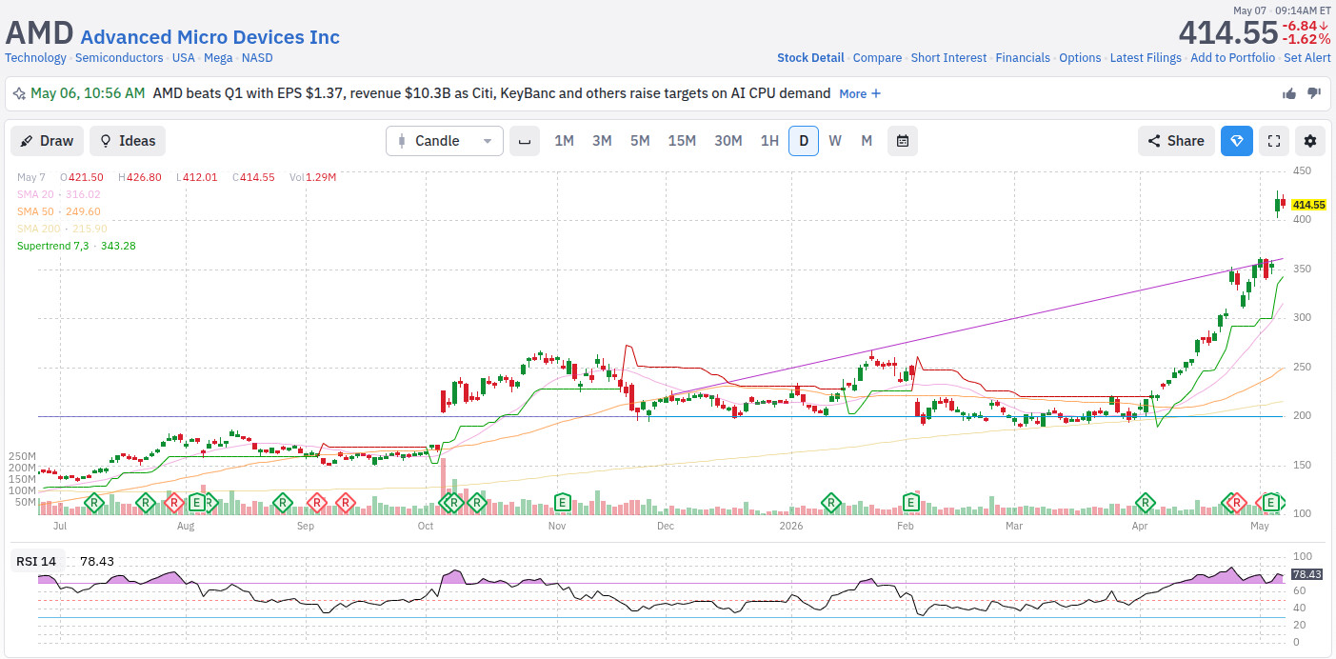The width and height of the screenshot is (1336, 659).
Task: Click the O421.50 open value readout
Action: (x=81, y=177)
